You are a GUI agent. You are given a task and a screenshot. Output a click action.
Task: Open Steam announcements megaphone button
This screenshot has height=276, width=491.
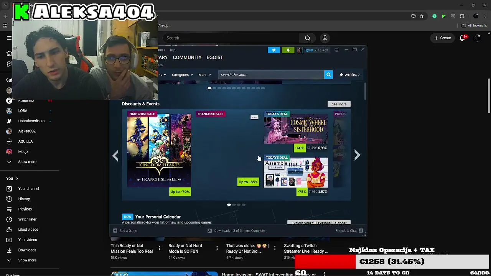coord(274,50)
